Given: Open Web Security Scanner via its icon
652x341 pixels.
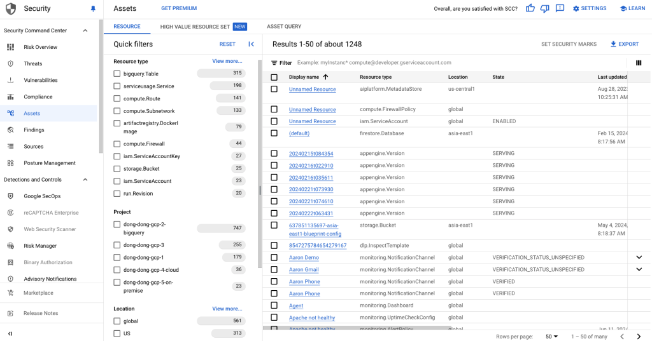Looking at the screenshot, I should click(10, 229).
